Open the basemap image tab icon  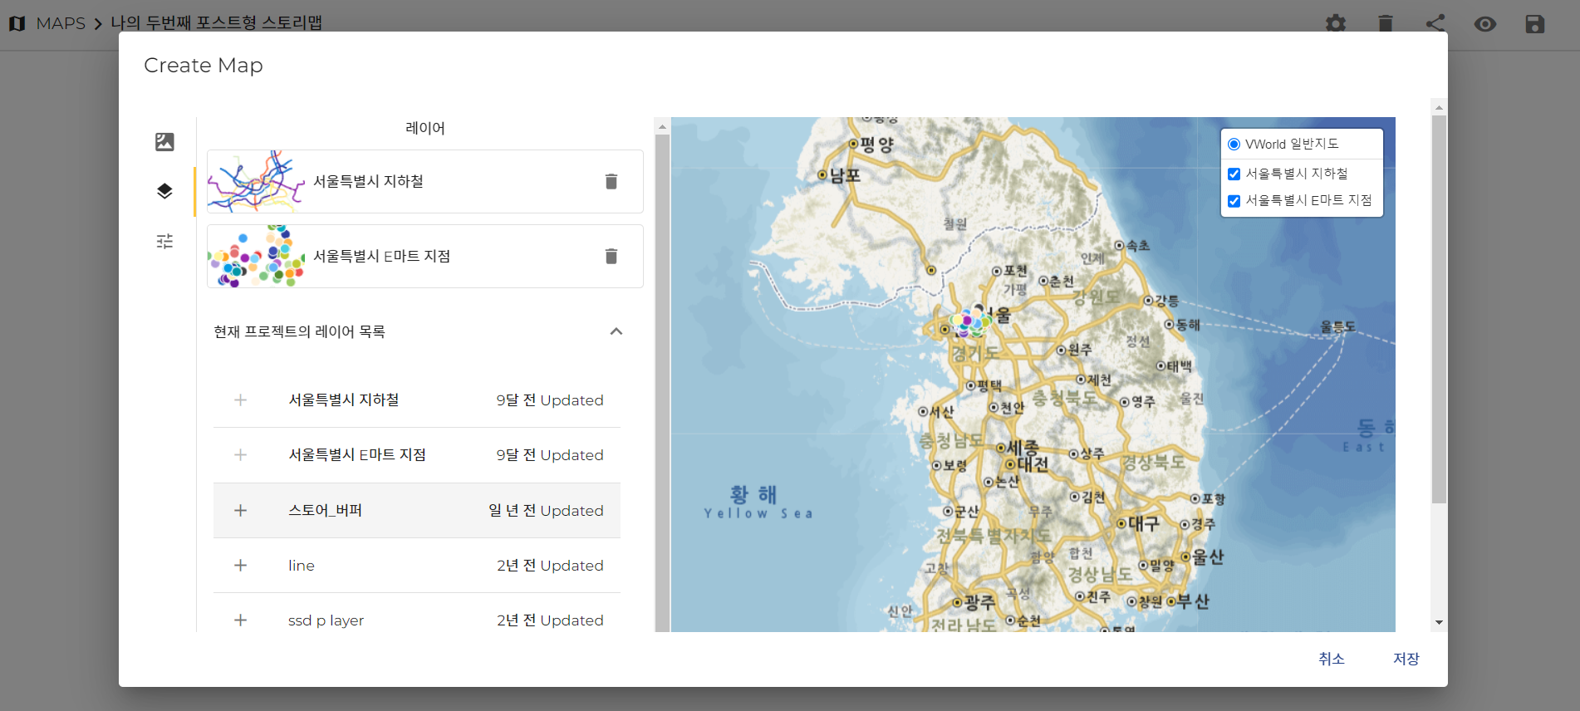point(164,142)
